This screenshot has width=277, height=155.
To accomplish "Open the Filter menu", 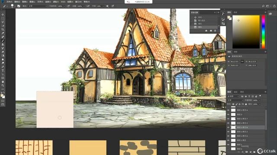I will [x=56, y=2].
